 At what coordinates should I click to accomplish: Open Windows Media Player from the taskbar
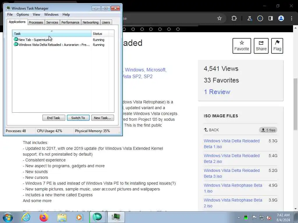pos(79,217)
